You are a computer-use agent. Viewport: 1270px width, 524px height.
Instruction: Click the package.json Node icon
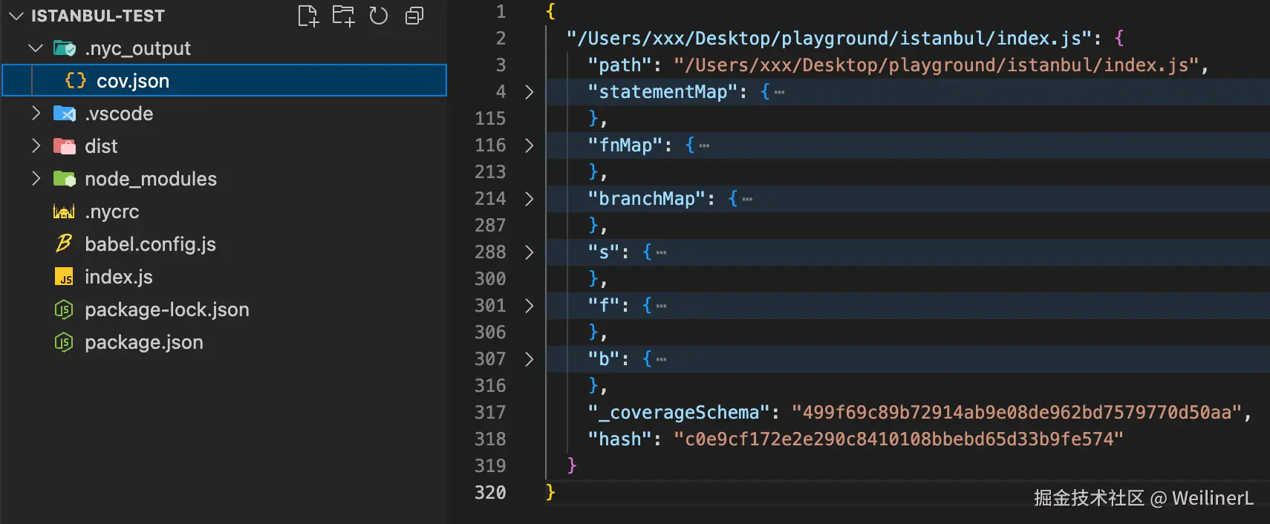click(64, 342)
